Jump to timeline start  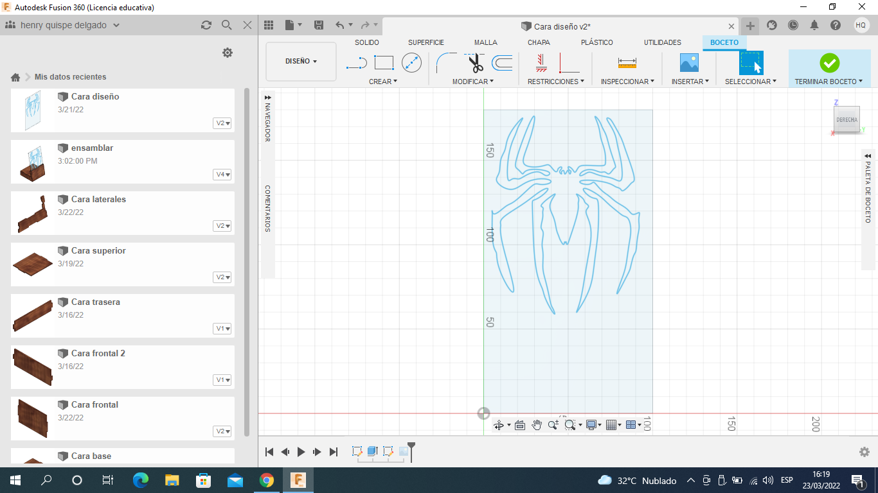click(x=270, y=452)
